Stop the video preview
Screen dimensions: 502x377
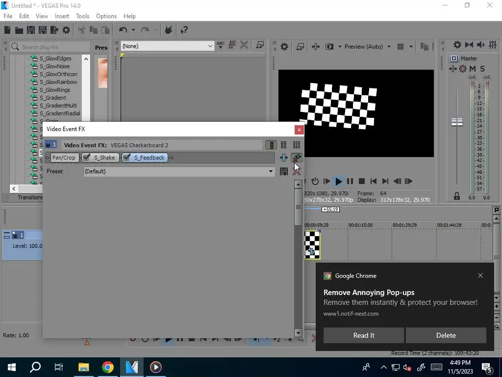tap(362, 181)
